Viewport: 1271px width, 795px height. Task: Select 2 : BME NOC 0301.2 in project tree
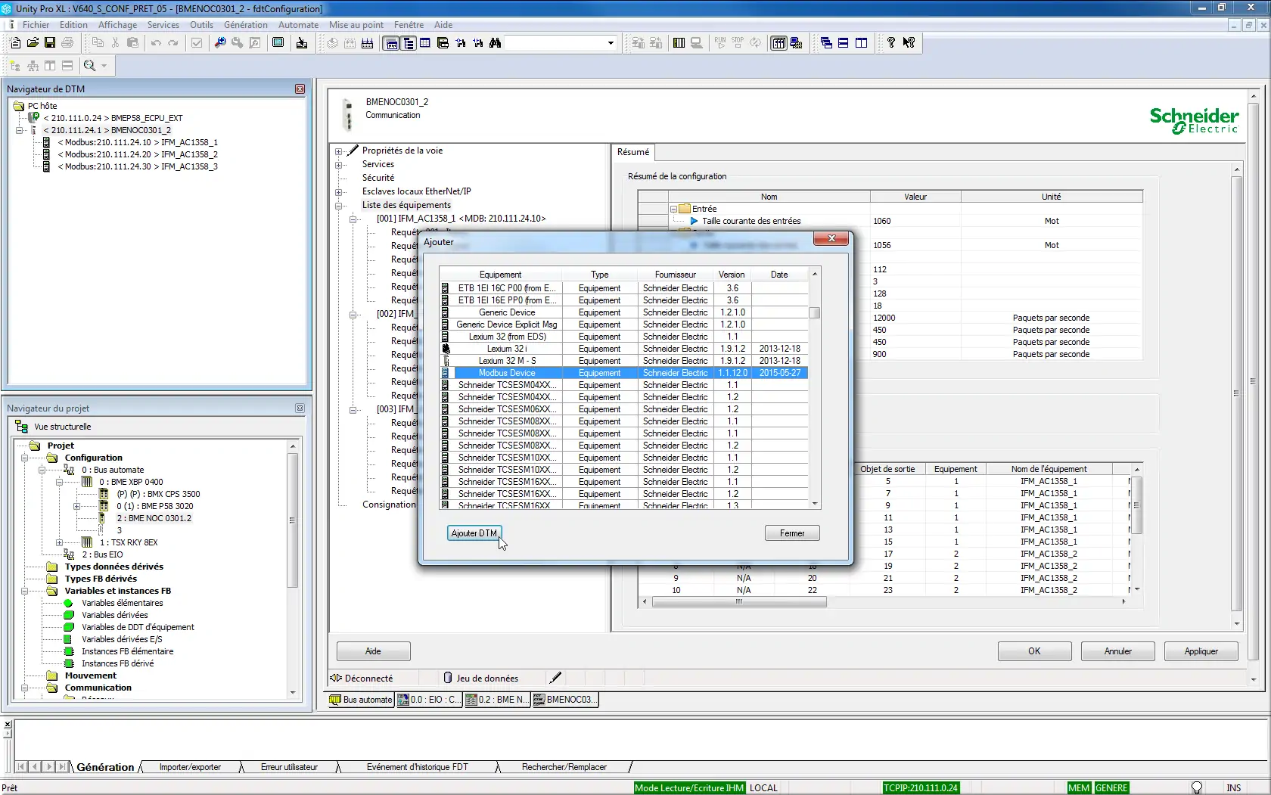[154, 518]
